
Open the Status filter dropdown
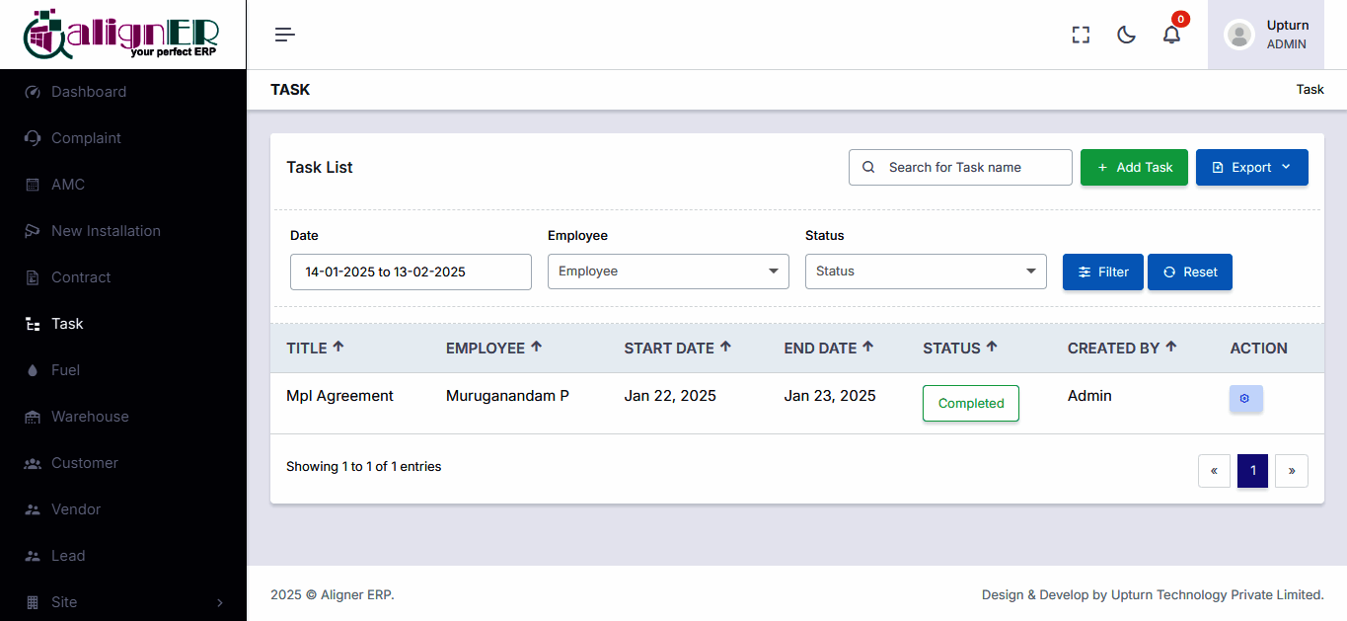point(926,272)
